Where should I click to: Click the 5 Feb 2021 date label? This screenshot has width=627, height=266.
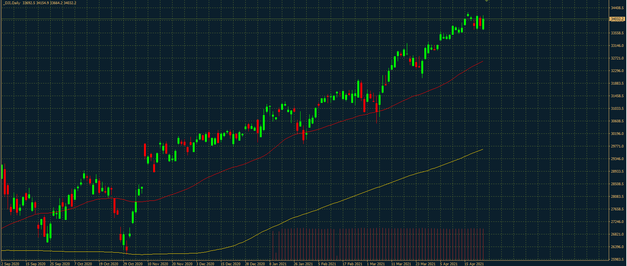[327, 264]
